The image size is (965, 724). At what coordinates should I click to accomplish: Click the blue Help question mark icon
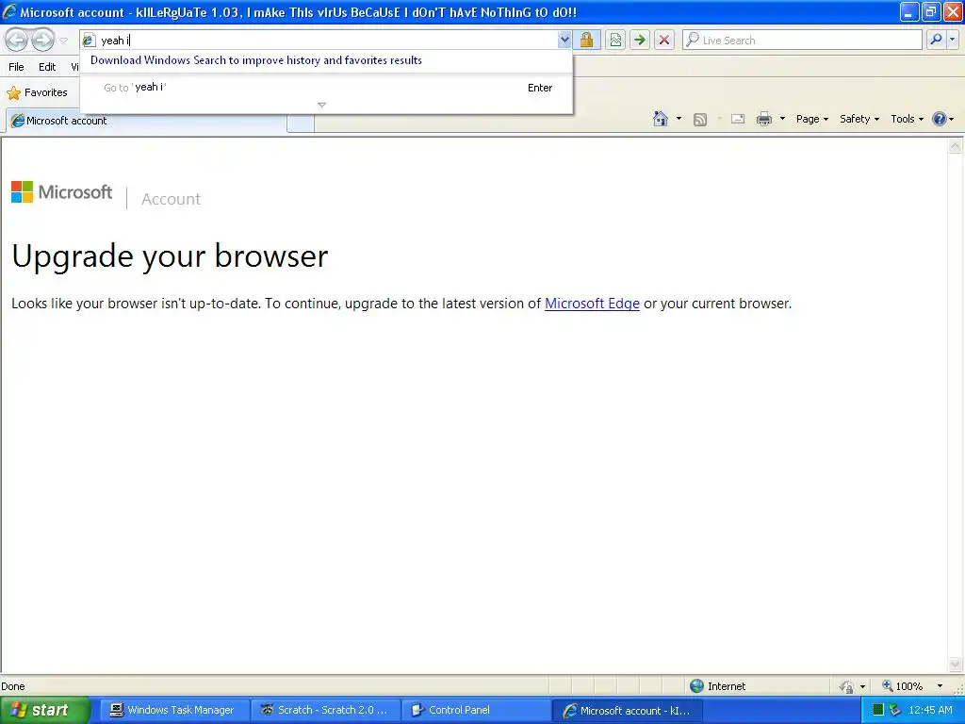click(940, 119)
